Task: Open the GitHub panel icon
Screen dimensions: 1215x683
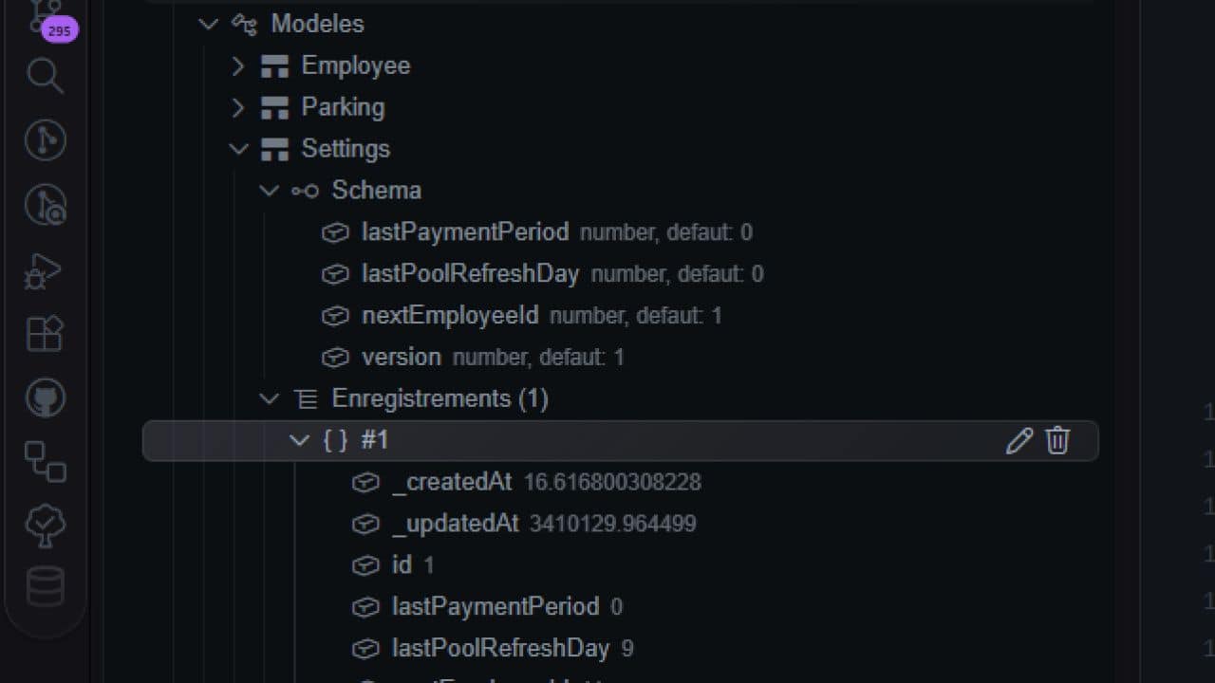Action: click(x=45, y=398)
